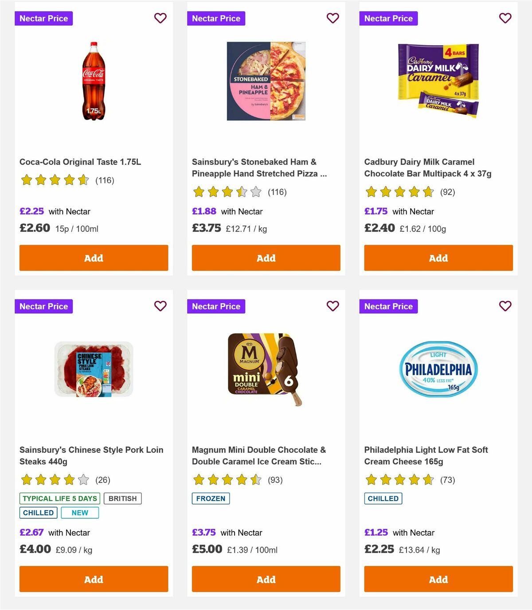Click the heart icon on Cadbury Dairy Milk multipack
The height and width of the screenshot is (610, 532).
click(505, 18)
